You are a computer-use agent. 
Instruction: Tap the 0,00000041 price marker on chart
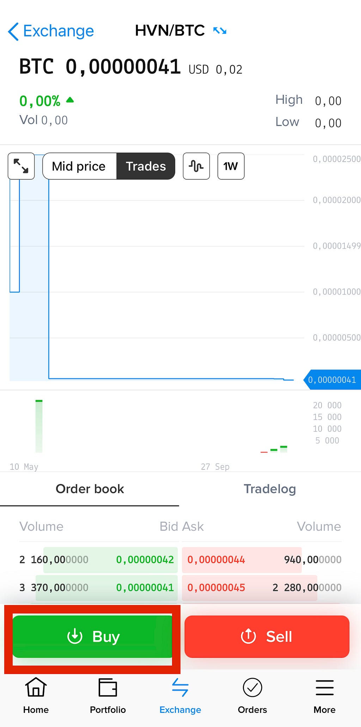tap(332, 380)
